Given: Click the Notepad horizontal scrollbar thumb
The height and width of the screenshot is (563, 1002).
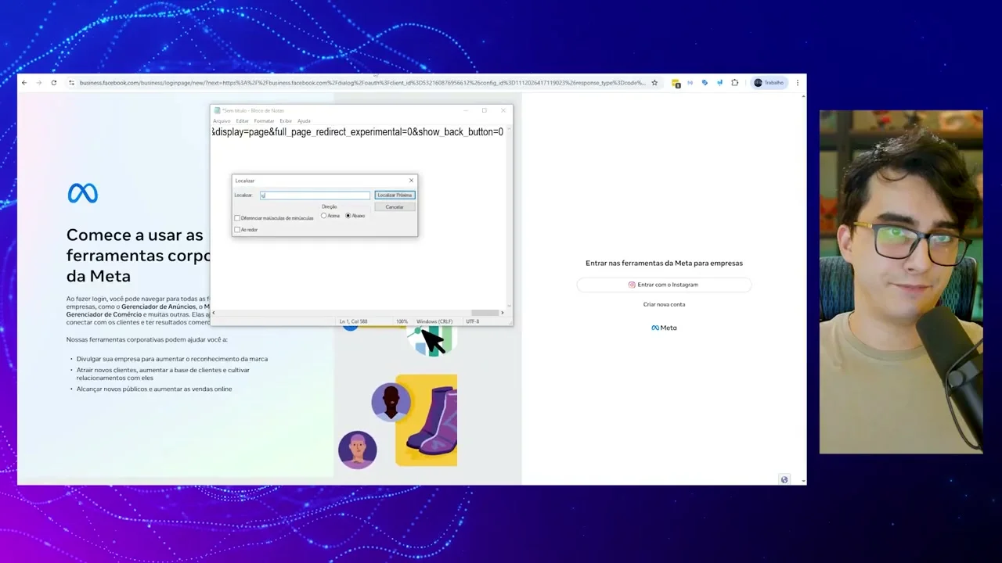Looking at the screenshot, I should coord(485,313).
